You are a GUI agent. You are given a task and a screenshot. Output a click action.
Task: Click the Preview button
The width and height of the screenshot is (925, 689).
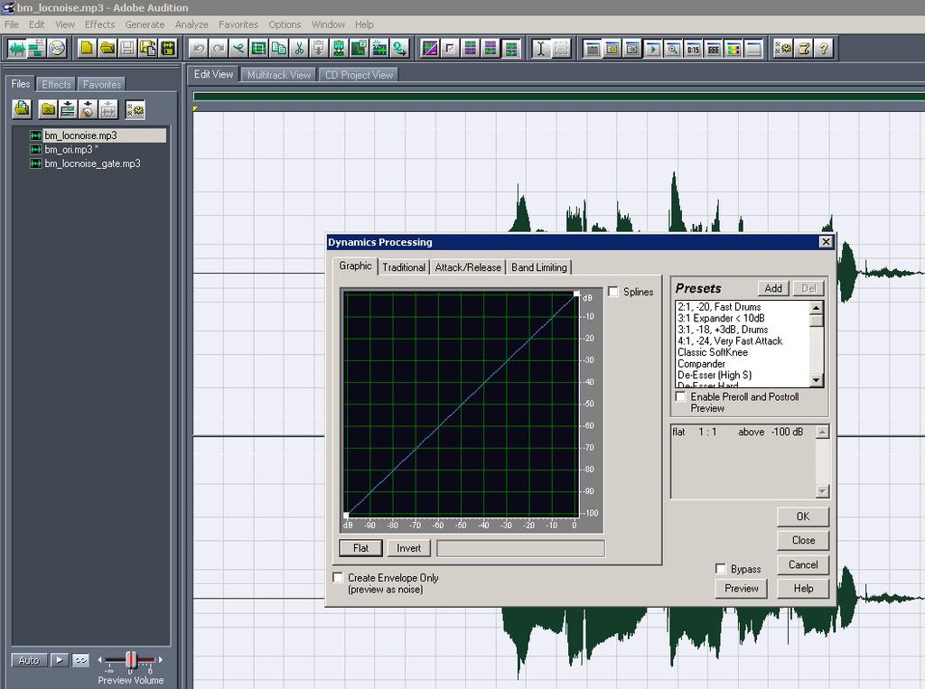point(742,588)
